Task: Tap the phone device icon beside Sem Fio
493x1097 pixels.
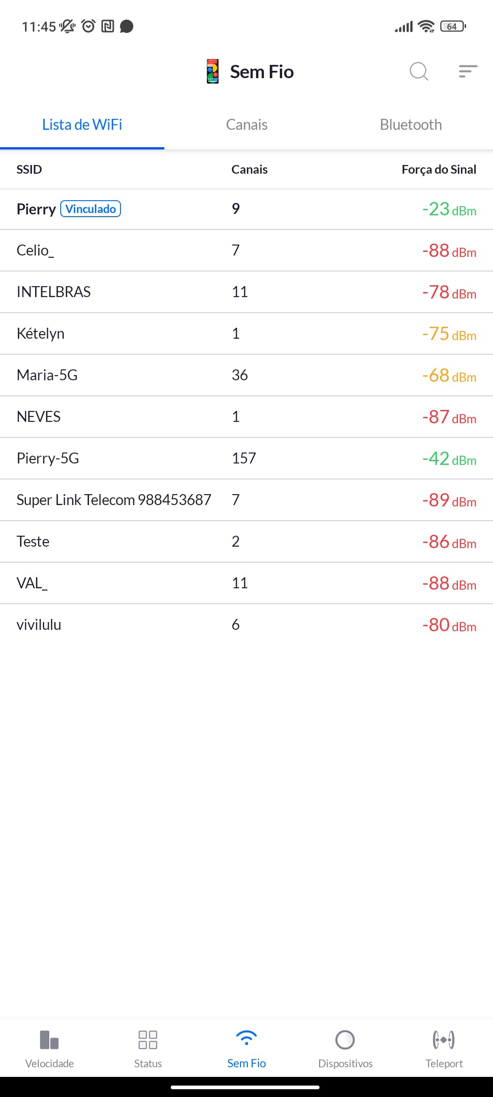Action: coord(213,71)
